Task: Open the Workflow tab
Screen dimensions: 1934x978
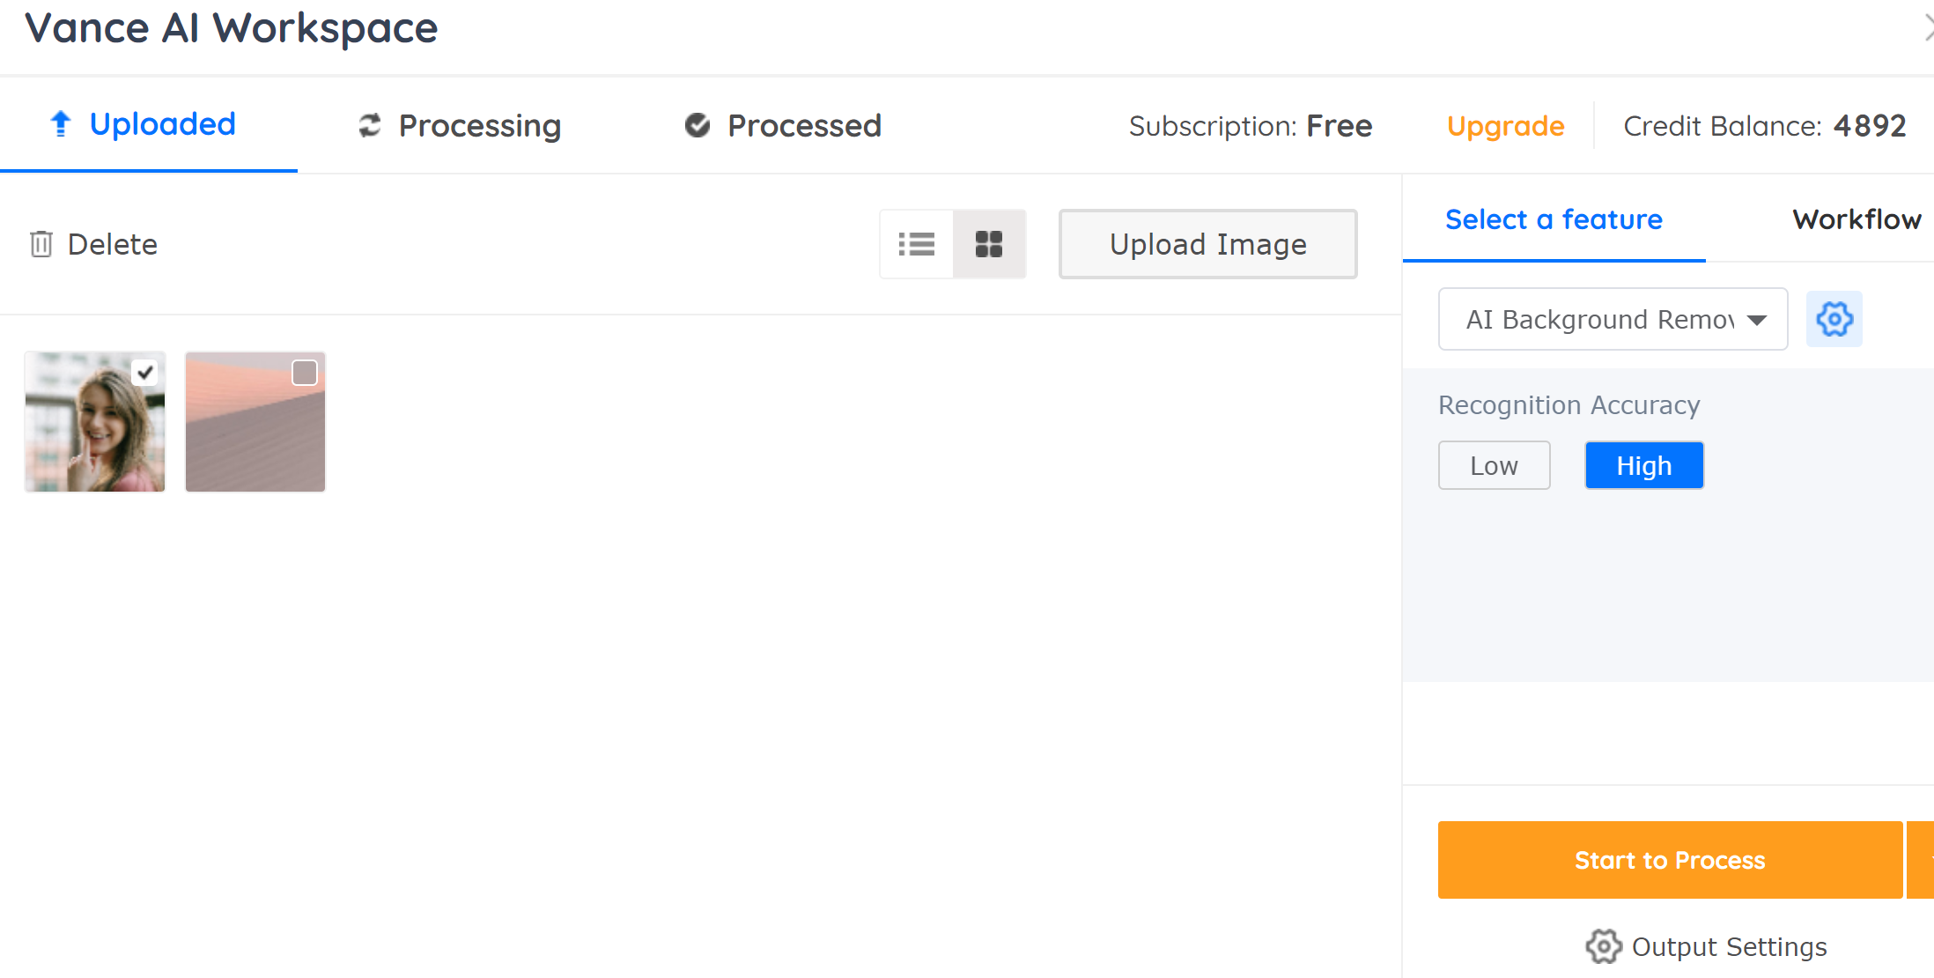Action: click(x=1856, y=219)
